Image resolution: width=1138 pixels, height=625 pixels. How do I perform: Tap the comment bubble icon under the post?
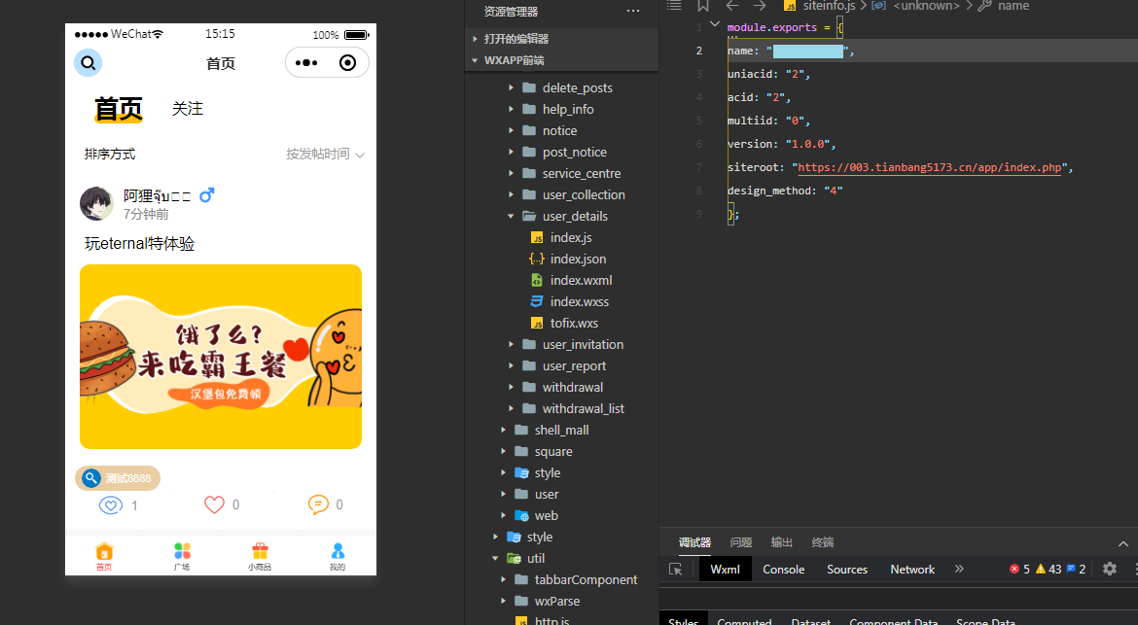[318, 504]
